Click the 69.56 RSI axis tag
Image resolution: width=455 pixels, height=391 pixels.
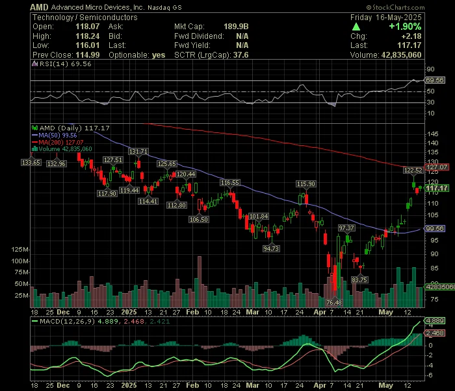(434, 80)
